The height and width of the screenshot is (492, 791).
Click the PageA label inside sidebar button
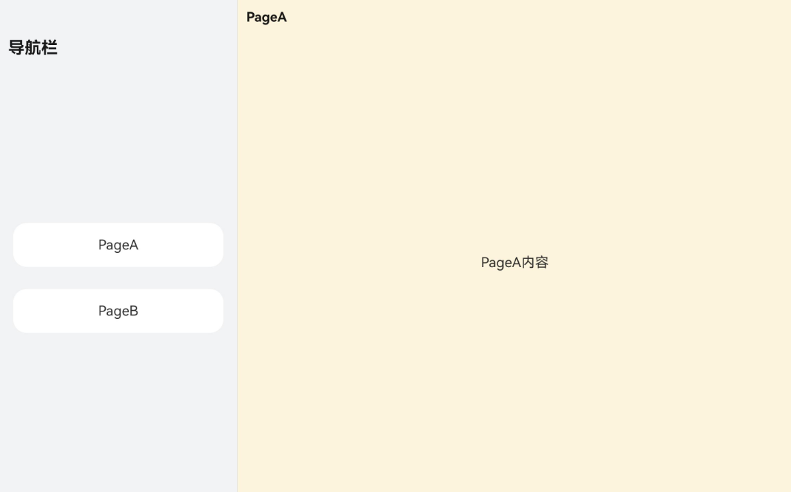click(118, 245)
